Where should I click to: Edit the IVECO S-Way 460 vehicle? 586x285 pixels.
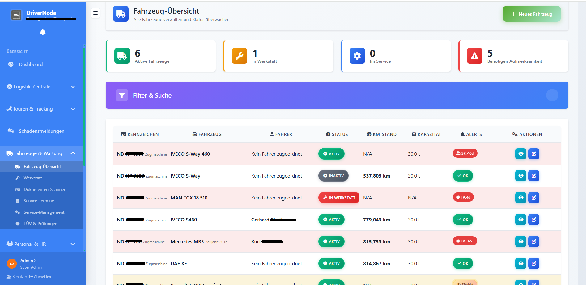pyautogui.click(x=534, y=154)
